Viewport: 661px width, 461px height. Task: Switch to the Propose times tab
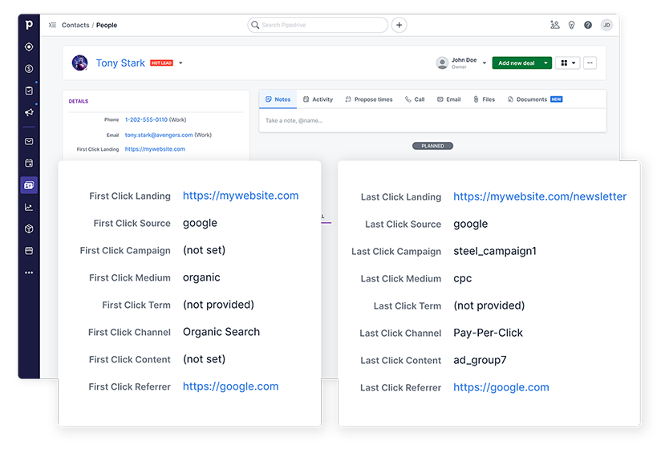tap(369, 99)
